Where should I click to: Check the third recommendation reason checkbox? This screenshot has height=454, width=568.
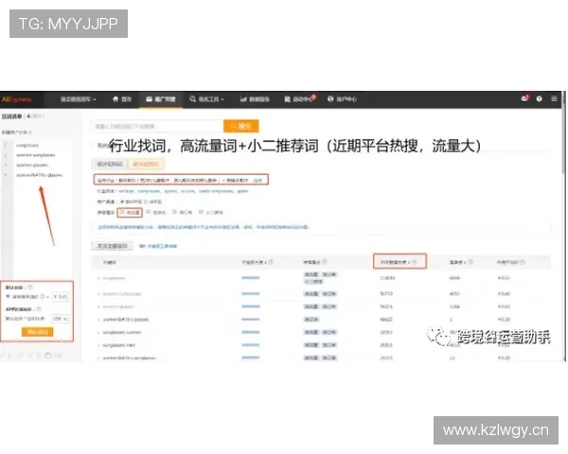(174, 212)
